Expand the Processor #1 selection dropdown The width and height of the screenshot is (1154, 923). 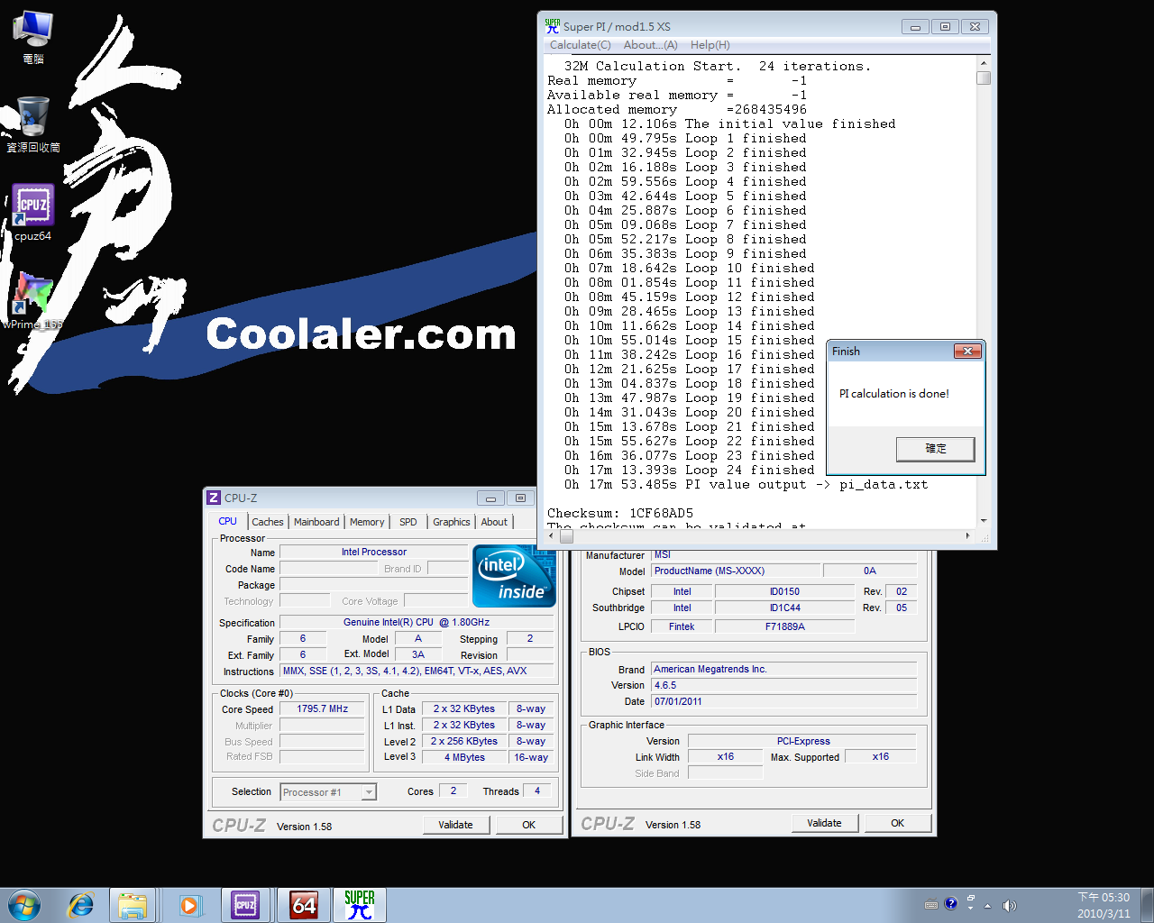369,792
